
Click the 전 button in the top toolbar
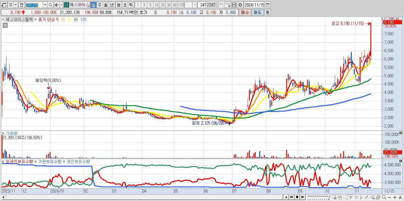click(21, 5)
